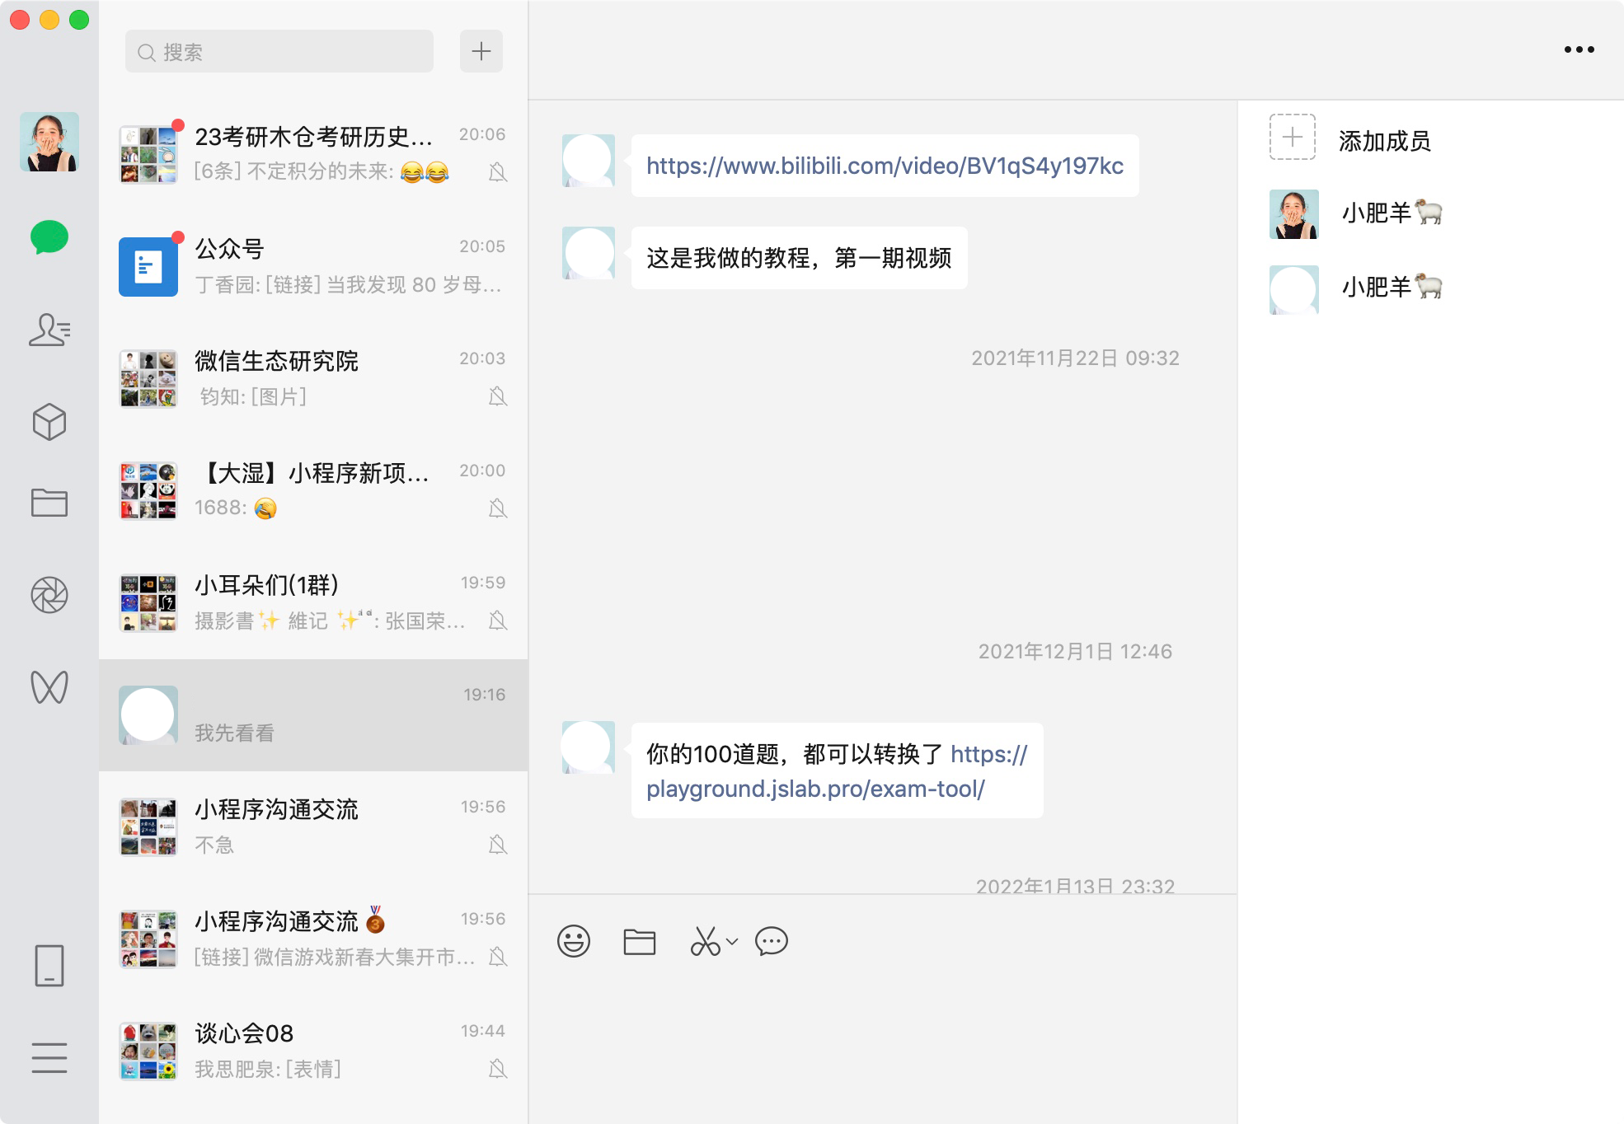Select the 微信生态研究院 chat
Screen dimensions: 1624x1124
tap(313, 379)
